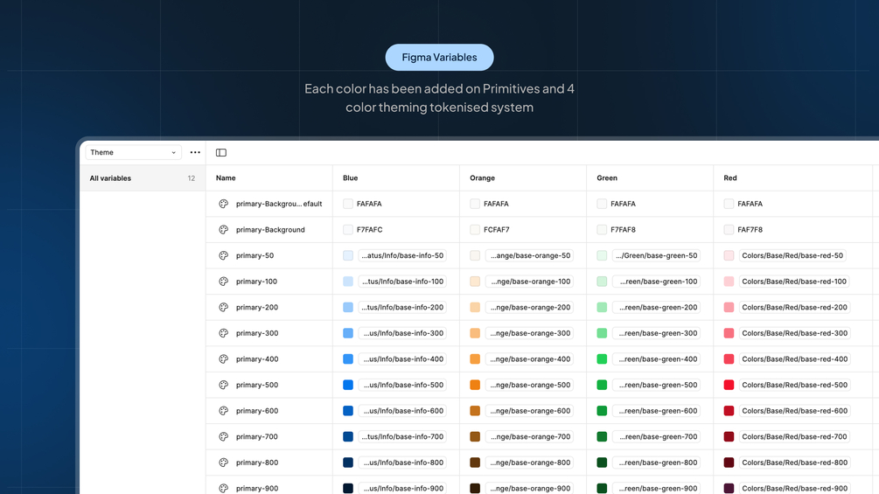Click the Blue mode column header
The height and width of the screenshot is (494, 879).
pos(351,178)
